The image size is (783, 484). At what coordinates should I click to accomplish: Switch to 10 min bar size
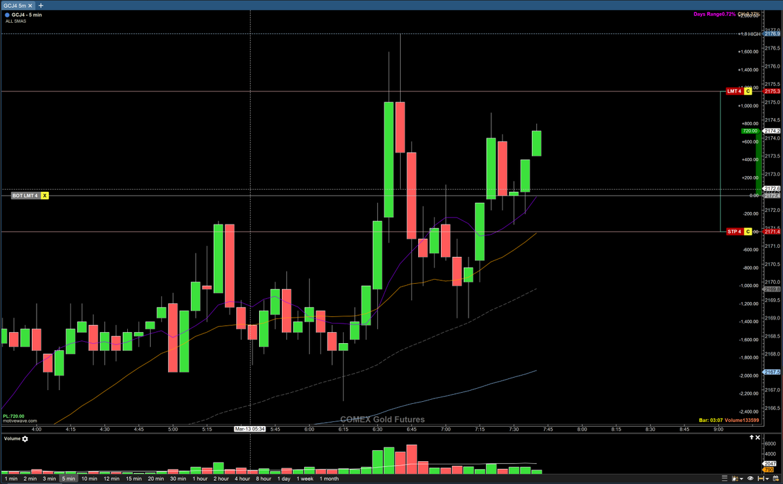[89, 479]
